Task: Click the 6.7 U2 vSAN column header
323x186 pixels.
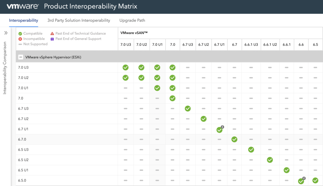Action: coord(204,45)
